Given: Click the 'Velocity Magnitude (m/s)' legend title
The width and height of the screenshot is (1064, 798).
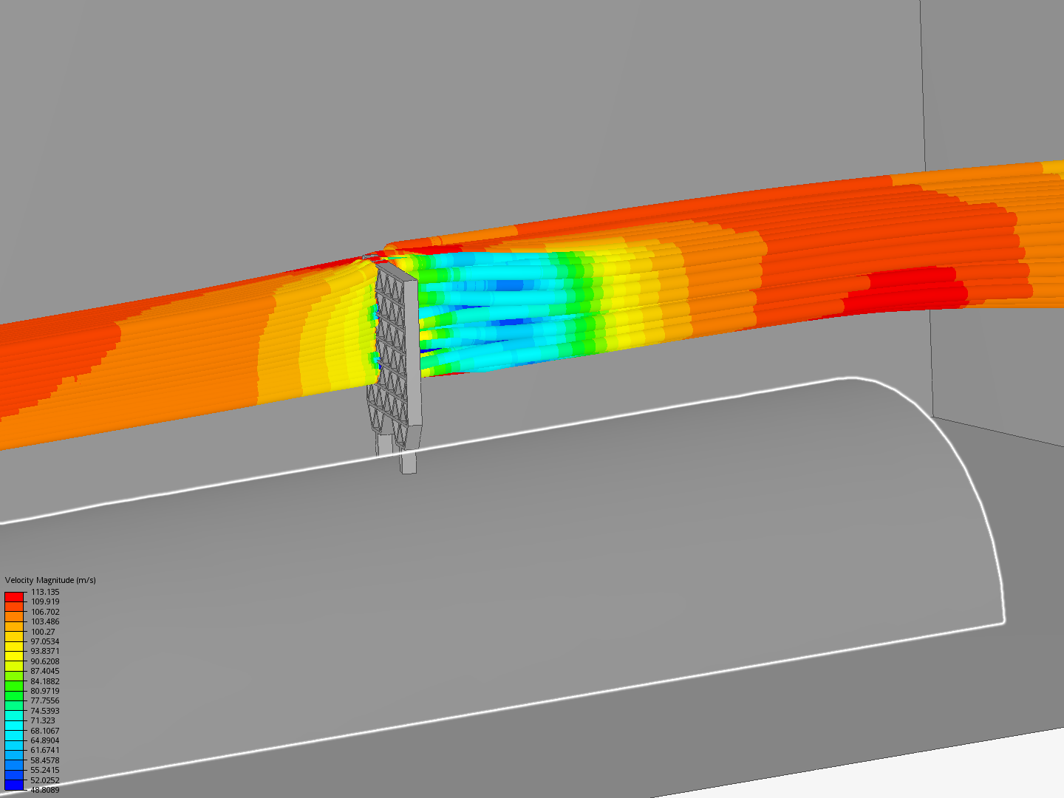Looking at the screenshot, I should coord(50,580).
